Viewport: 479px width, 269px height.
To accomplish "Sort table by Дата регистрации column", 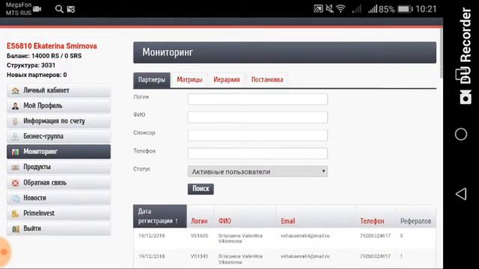I will [159, 216].
